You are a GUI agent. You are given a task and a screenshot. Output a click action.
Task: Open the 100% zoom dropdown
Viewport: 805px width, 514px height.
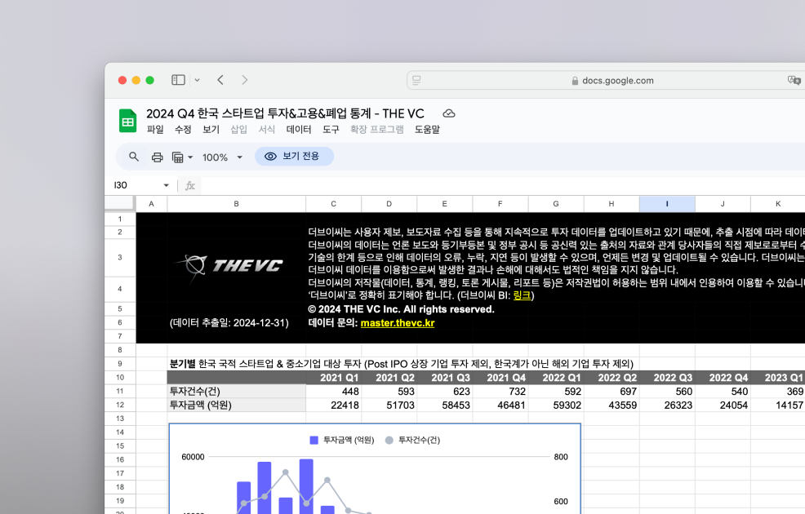pos(222,157)
